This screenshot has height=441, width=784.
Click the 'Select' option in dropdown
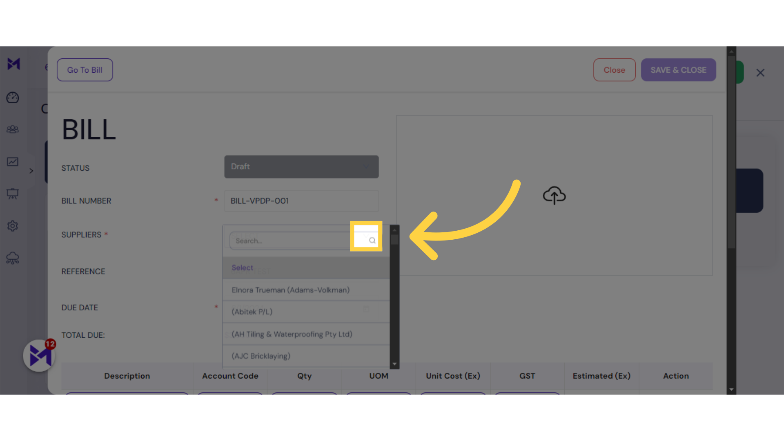(x=242, y=267)
